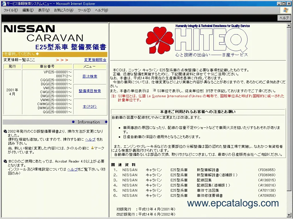Open the 表示(V) menu
This screenshot has width=293, height=219.
click(44, 10)
